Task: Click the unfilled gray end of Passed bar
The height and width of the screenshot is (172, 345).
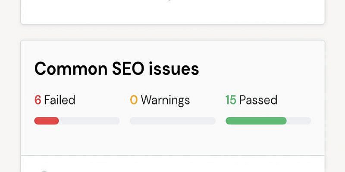Action: (299, 121)
